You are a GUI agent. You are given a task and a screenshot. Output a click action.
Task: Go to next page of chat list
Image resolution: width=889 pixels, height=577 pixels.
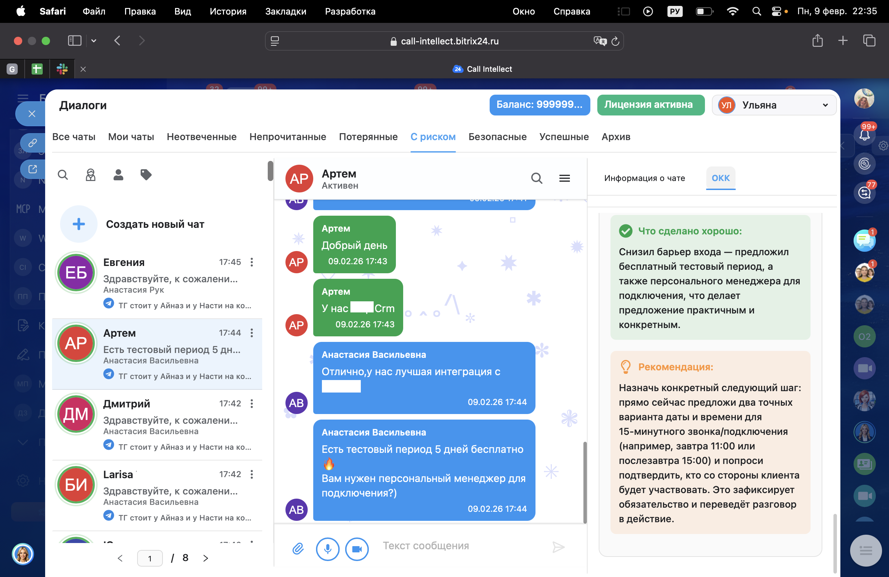coord(206,558)
